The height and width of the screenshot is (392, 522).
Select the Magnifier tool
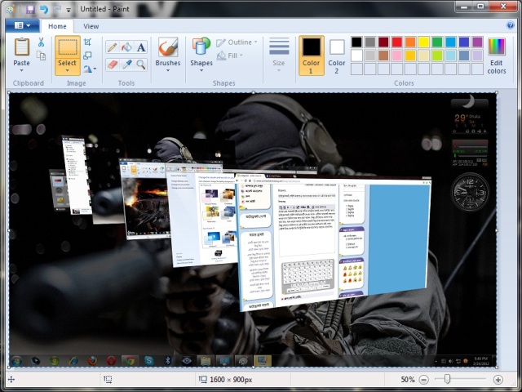141,65
